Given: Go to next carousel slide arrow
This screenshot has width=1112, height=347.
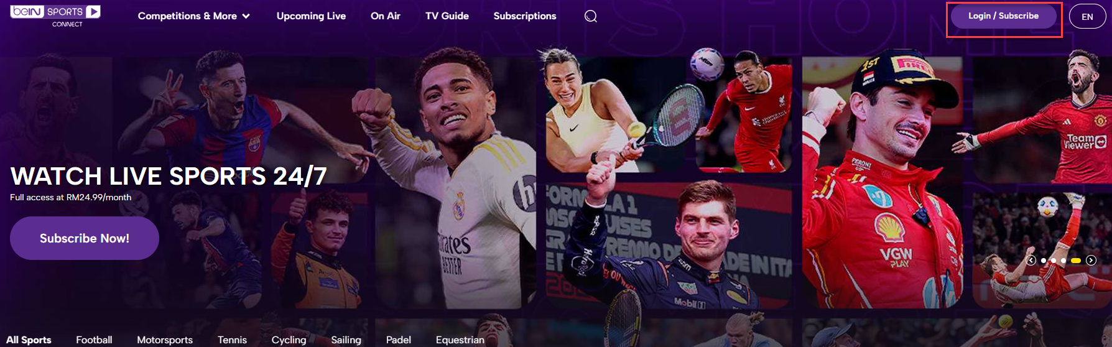Looking at the screenshot, I should pyautogui.click(x=1091, y=261).
